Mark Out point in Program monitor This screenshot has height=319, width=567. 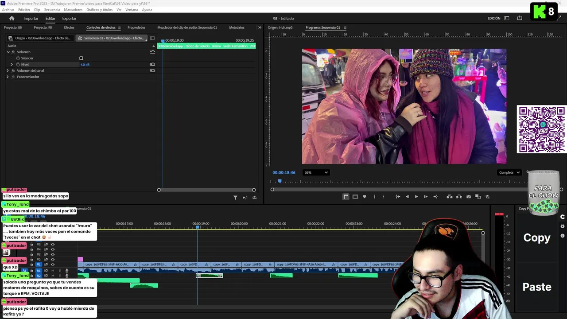pos(383,197)
